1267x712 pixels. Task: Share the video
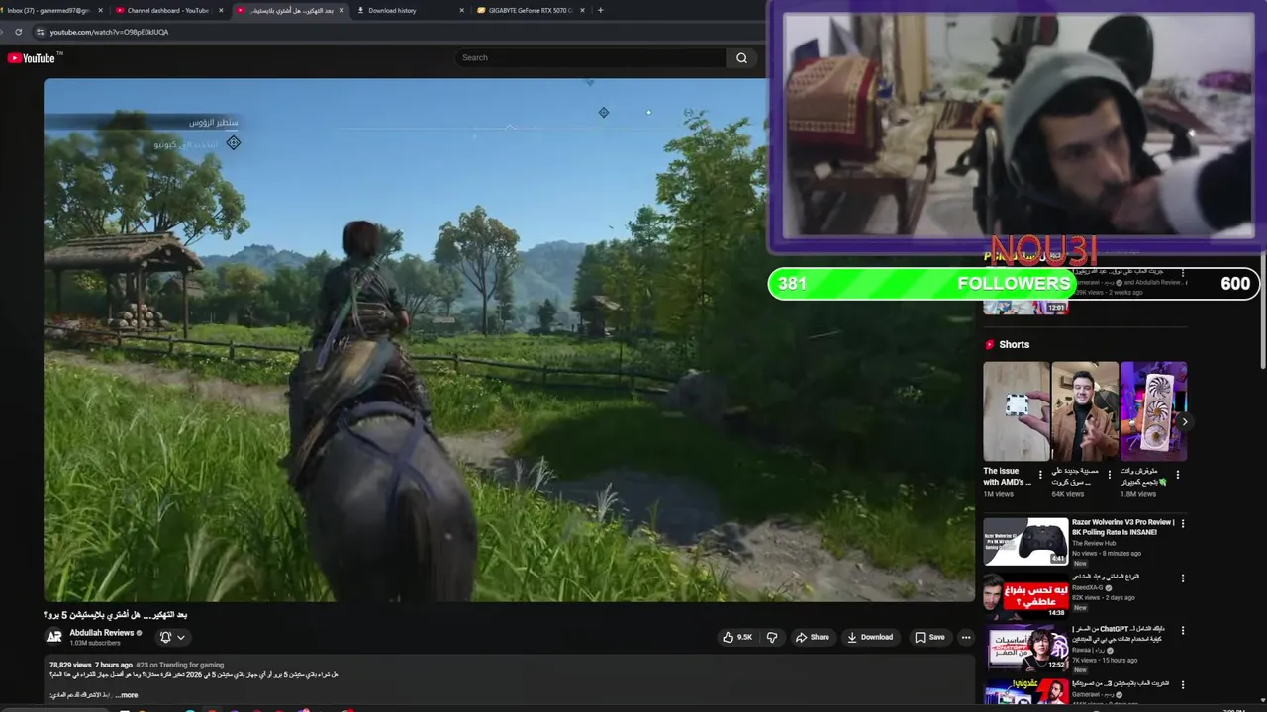pos(812,637)
